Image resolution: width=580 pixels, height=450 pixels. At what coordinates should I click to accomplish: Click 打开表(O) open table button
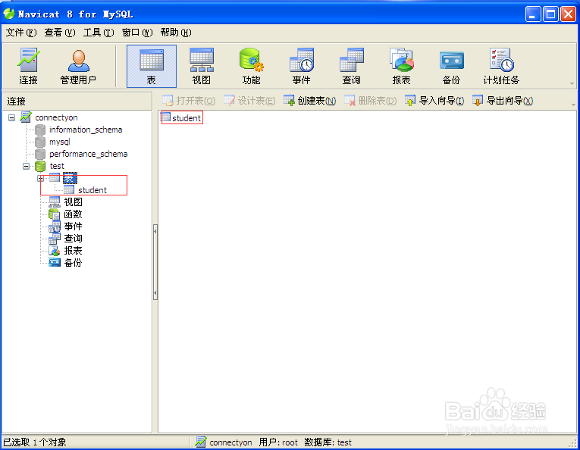point(189,101)
